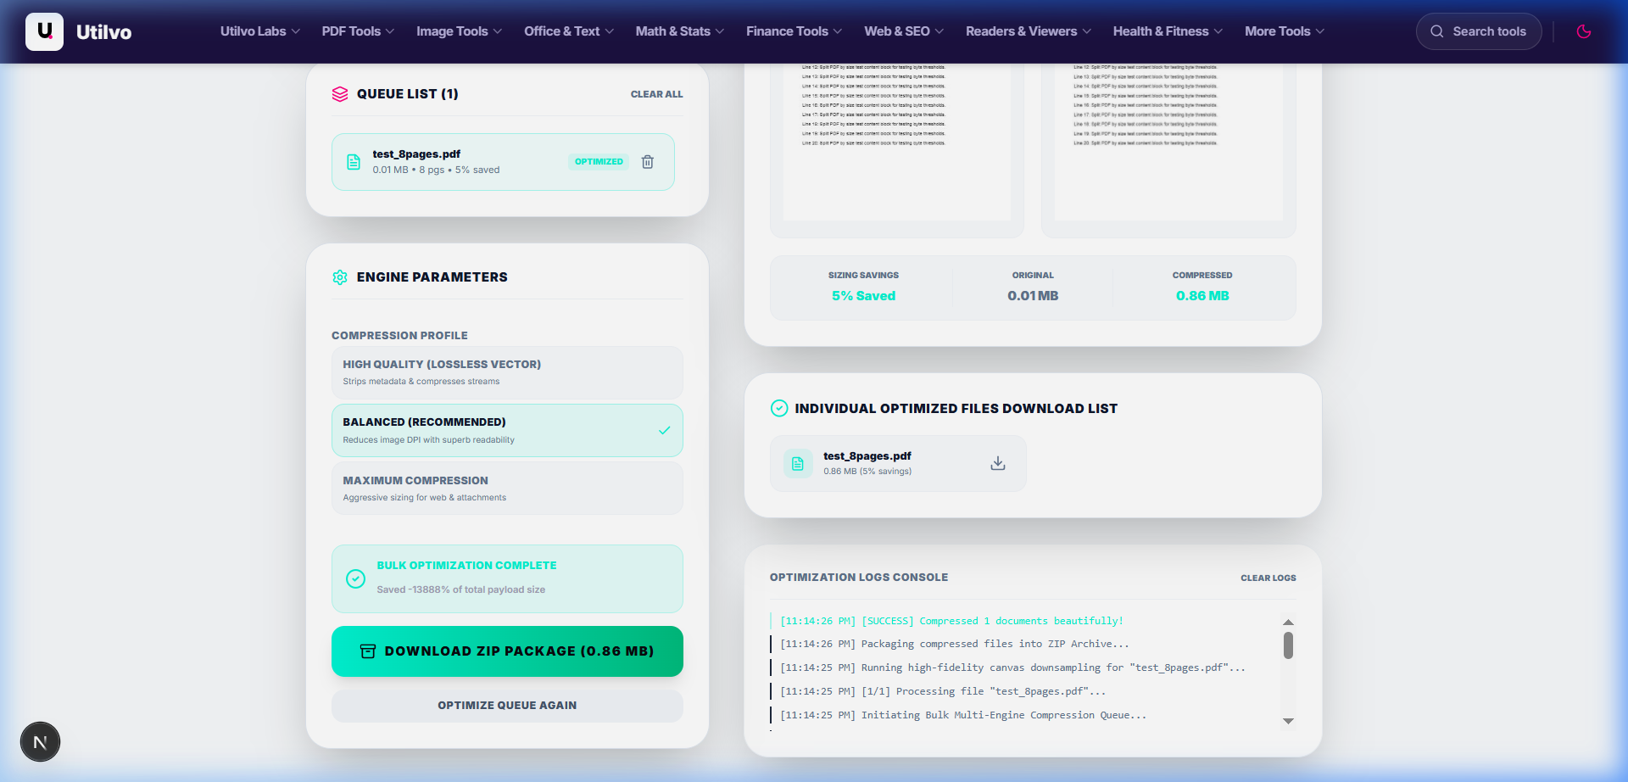This screenshot has width=1628, height=782.
Task: Open the Image Tools dropdown
Action: coord(459,31)
